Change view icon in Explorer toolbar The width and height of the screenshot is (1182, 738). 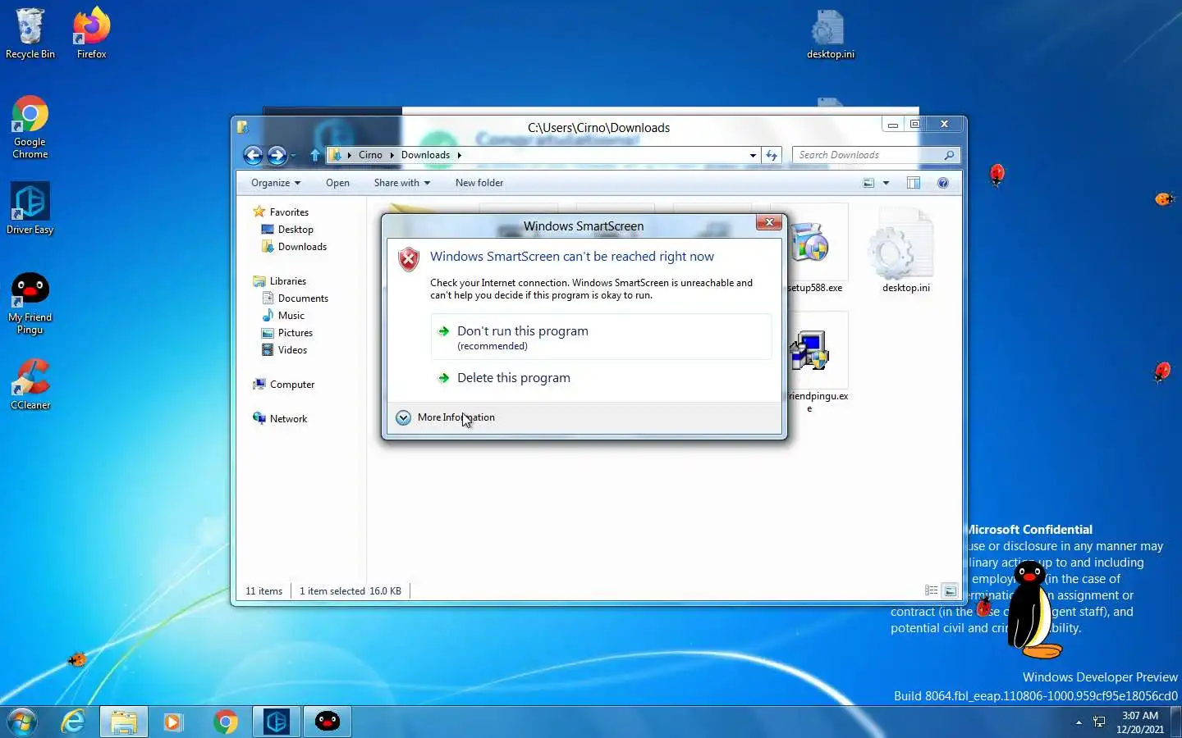click(868, 183)
